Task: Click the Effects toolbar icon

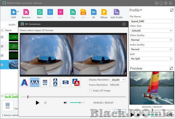Action: [x=104, y=12]
